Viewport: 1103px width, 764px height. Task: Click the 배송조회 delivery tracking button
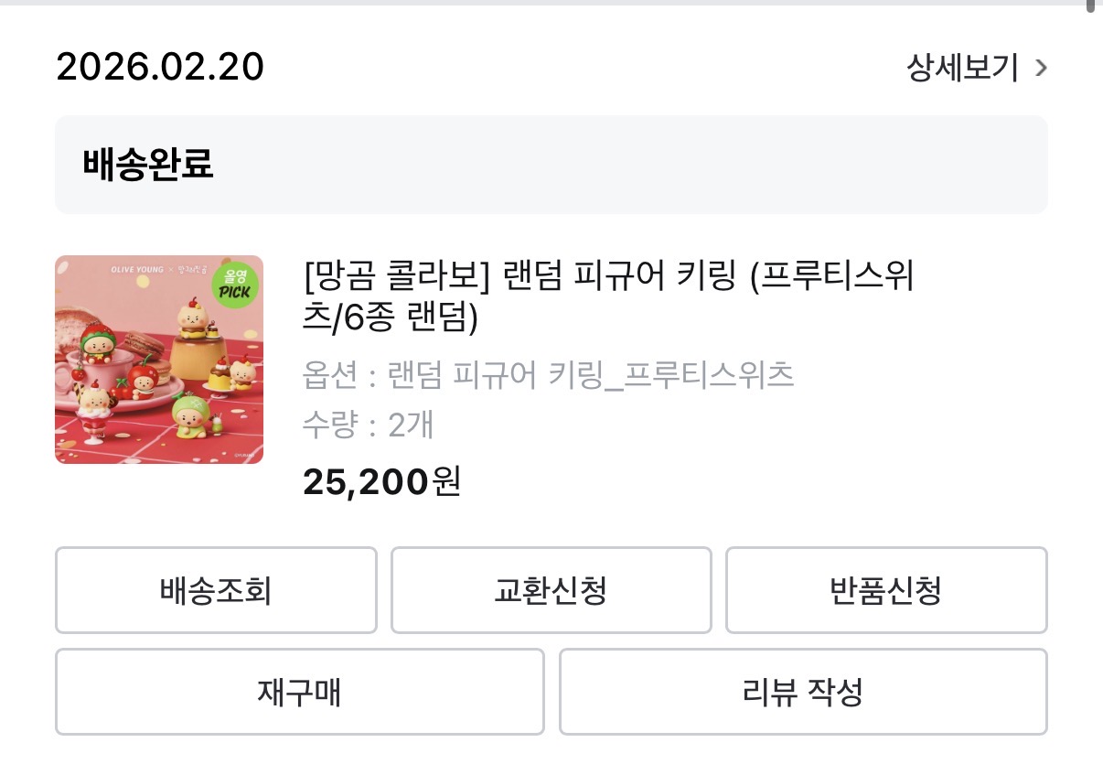click(x=216, y=590)
